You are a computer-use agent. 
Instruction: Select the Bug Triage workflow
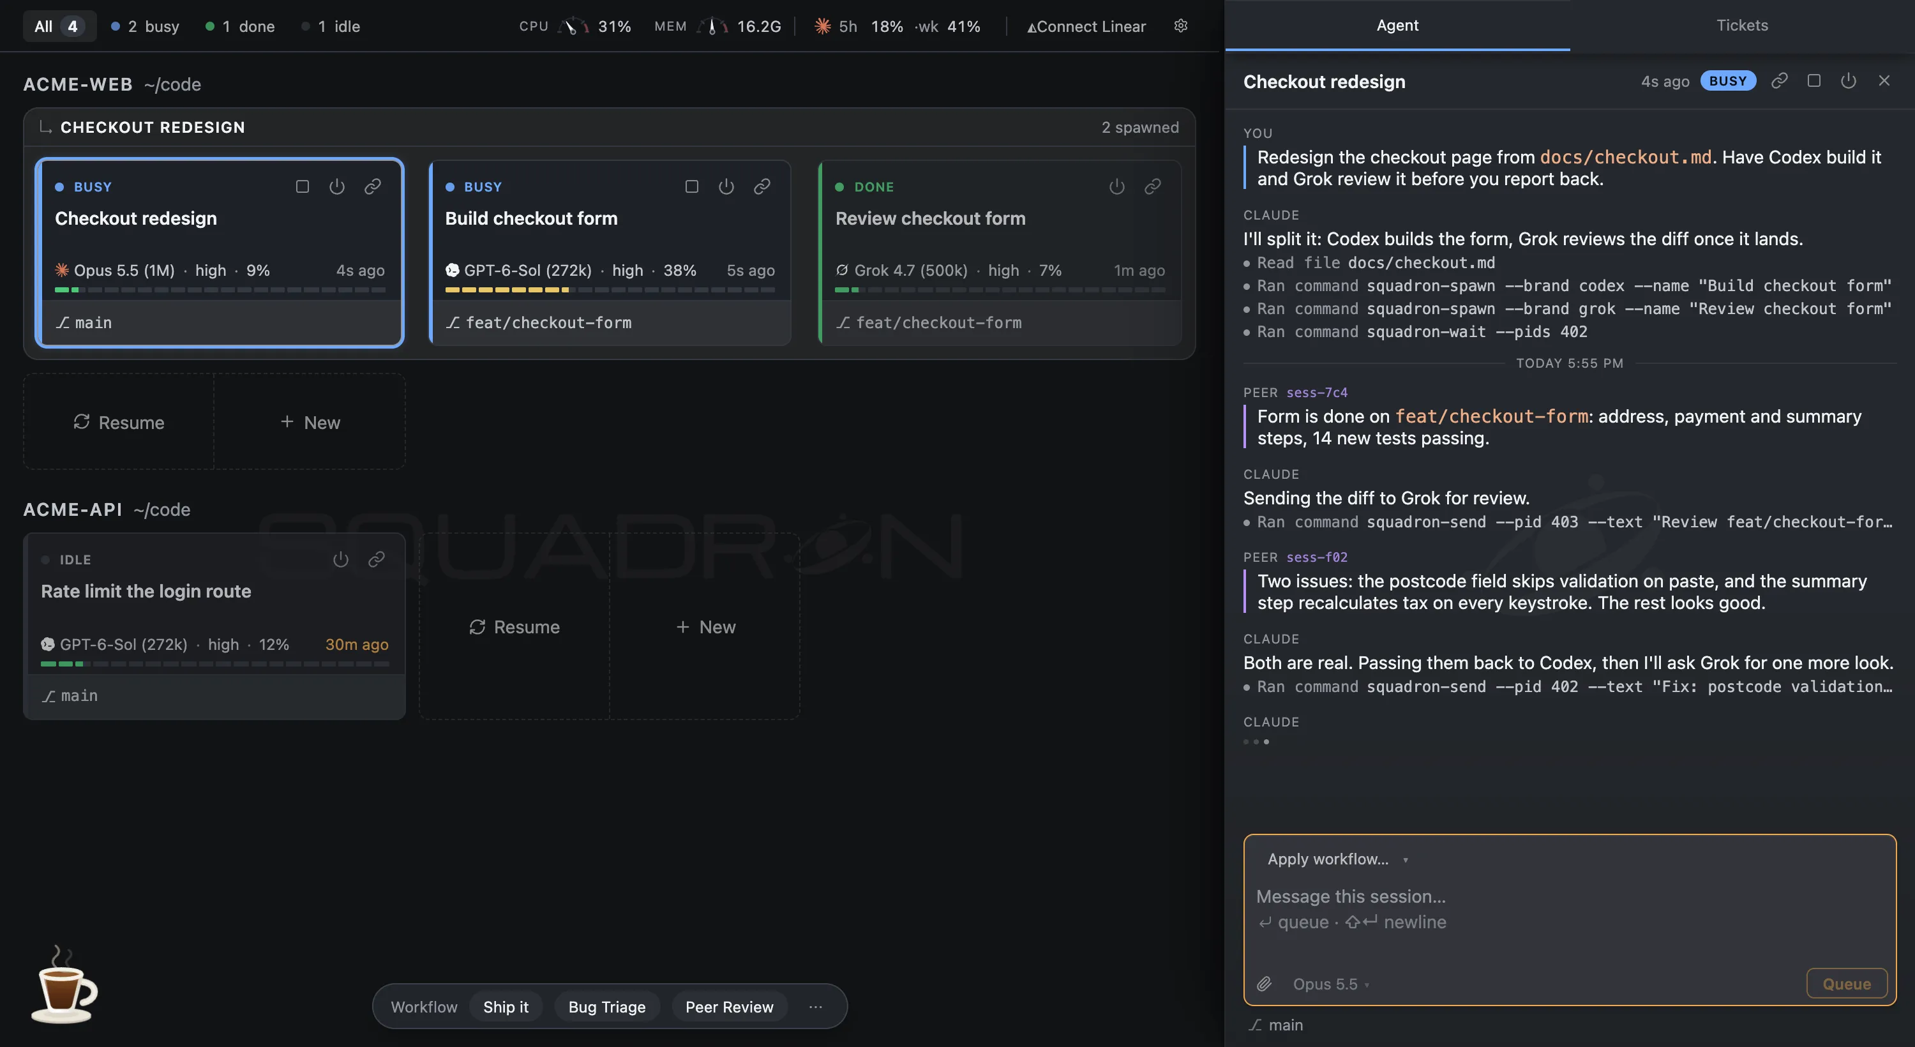pos(606,1007)
